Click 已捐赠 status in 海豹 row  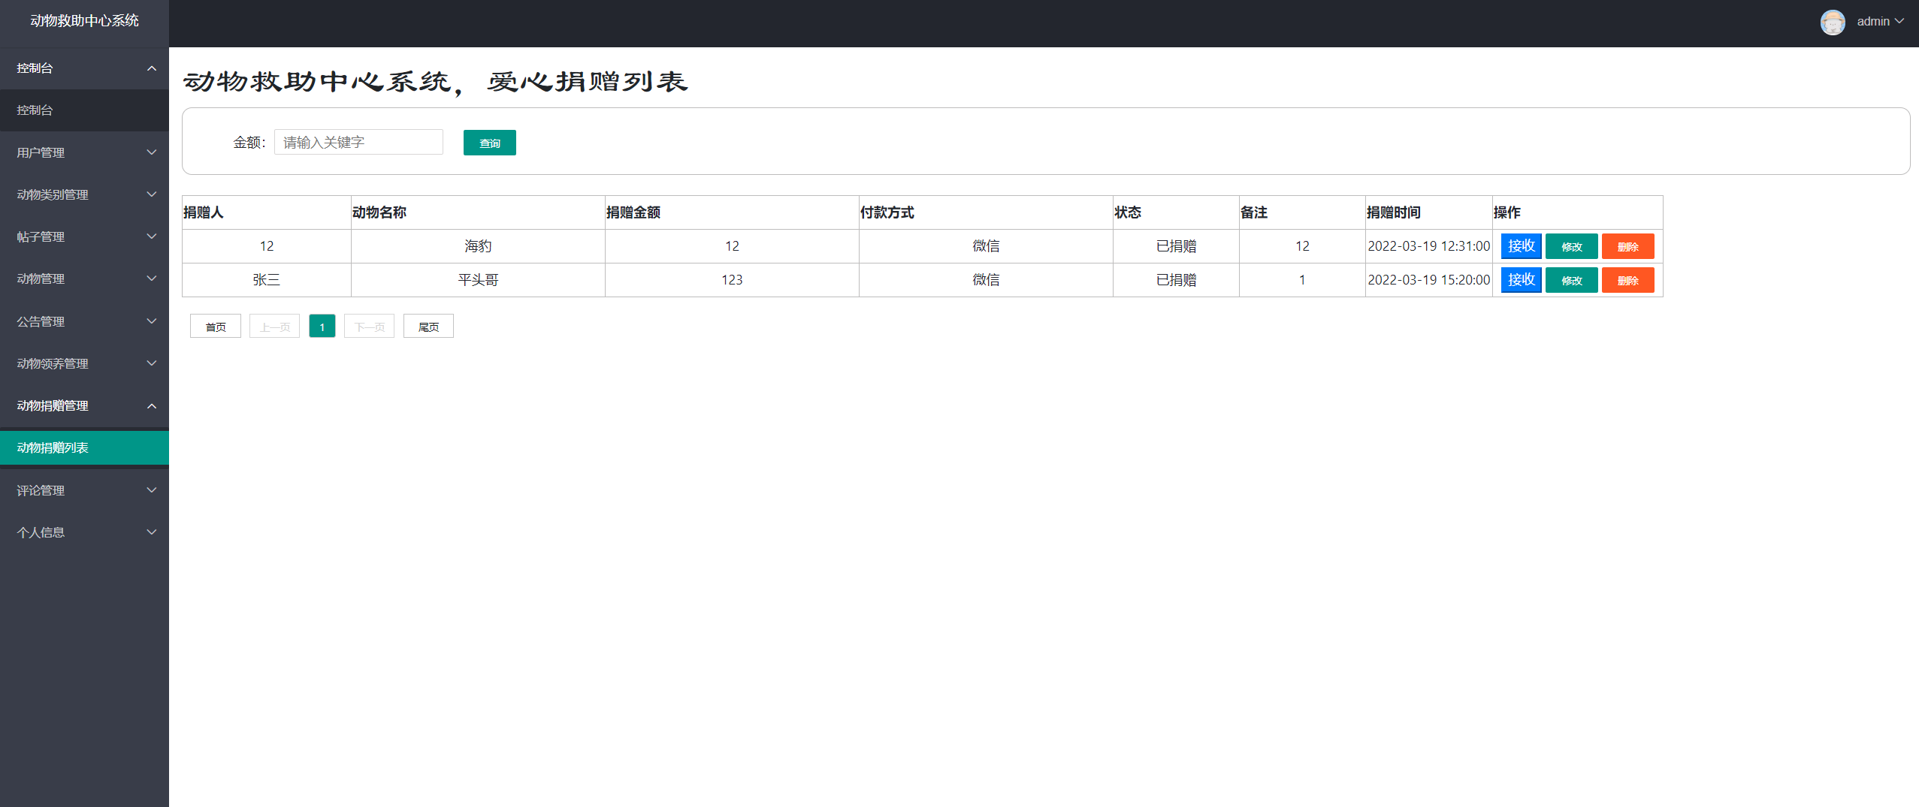point(1176,246)
